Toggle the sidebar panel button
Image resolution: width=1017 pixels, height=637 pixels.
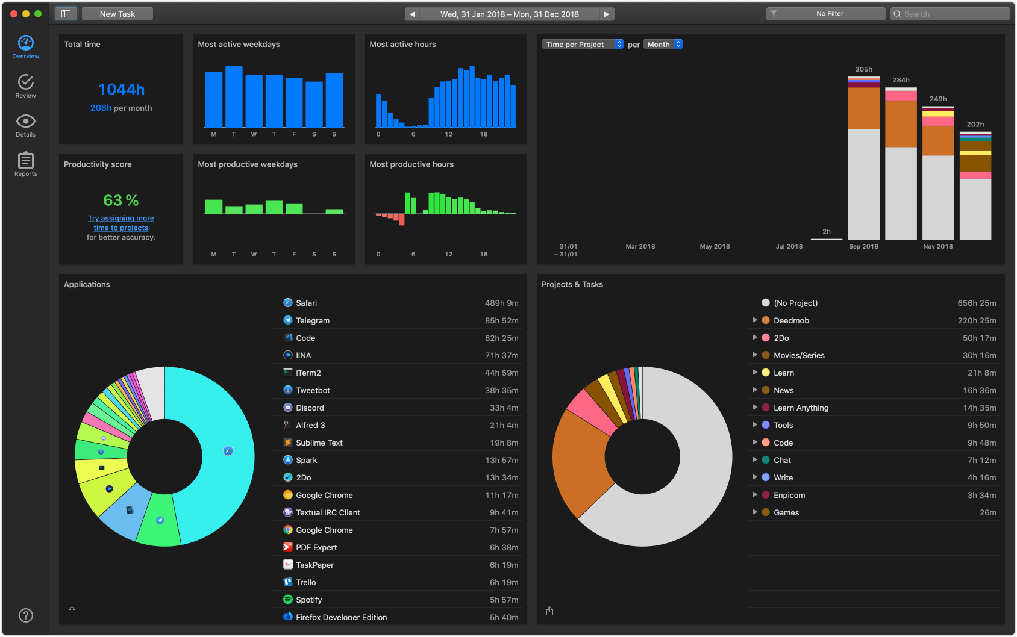pos(66,14)
